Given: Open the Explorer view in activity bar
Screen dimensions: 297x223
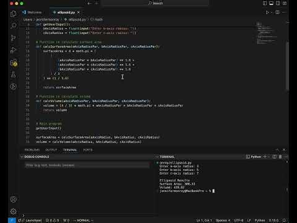Looking at the screenshot, I should click(14, 14).
